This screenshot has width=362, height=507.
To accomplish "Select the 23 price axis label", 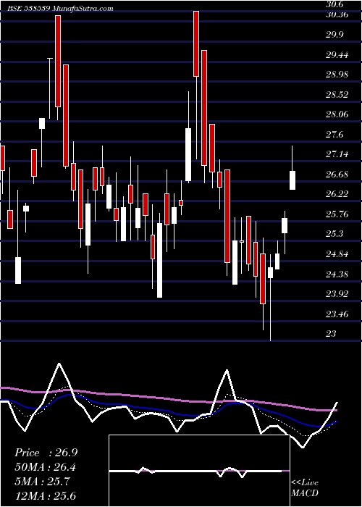I will point(331,334).
